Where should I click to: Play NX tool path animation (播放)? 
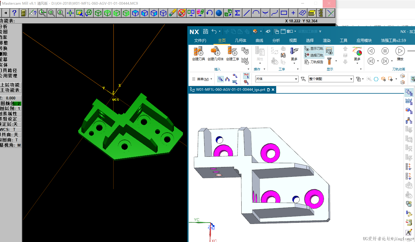click(400, 51)
